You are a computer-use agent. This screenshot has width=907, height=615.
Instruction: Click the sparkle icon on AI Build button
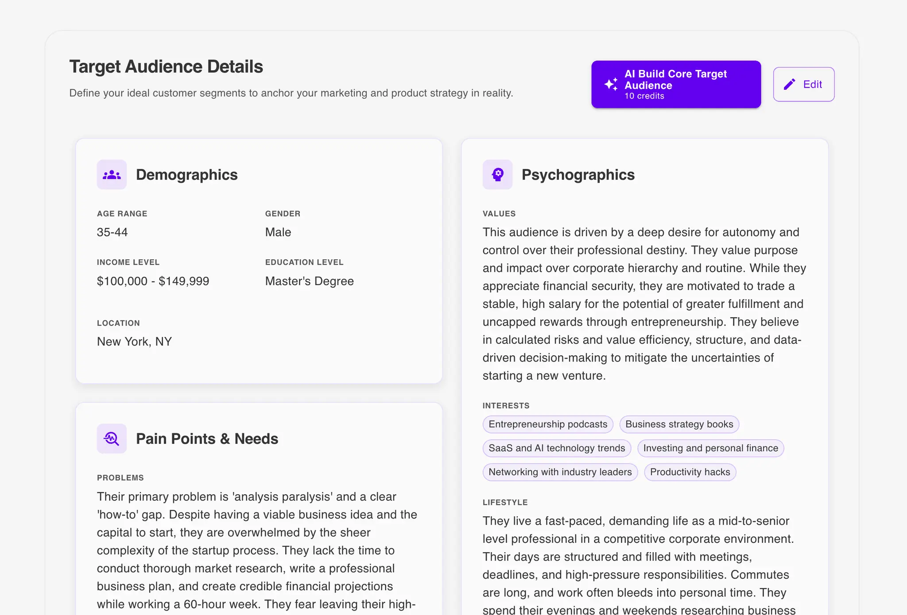611,84
